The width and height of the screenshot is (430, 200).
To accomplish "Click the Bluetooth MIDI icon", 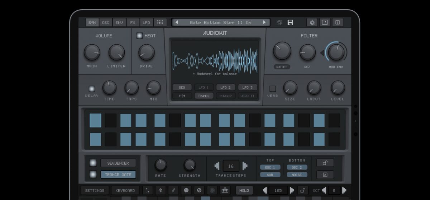I will pos(161,190).
